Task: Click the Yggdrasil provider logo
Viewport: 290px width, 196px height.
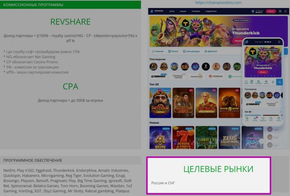Action: pos(216,76)
